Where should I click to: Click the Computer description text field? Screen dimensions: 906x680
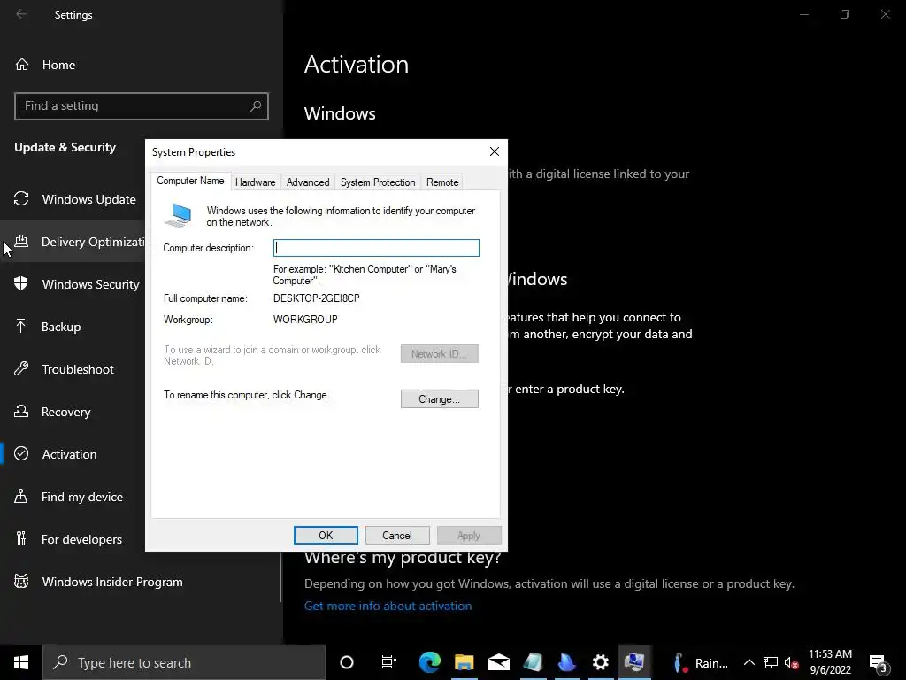pos(376,248)
